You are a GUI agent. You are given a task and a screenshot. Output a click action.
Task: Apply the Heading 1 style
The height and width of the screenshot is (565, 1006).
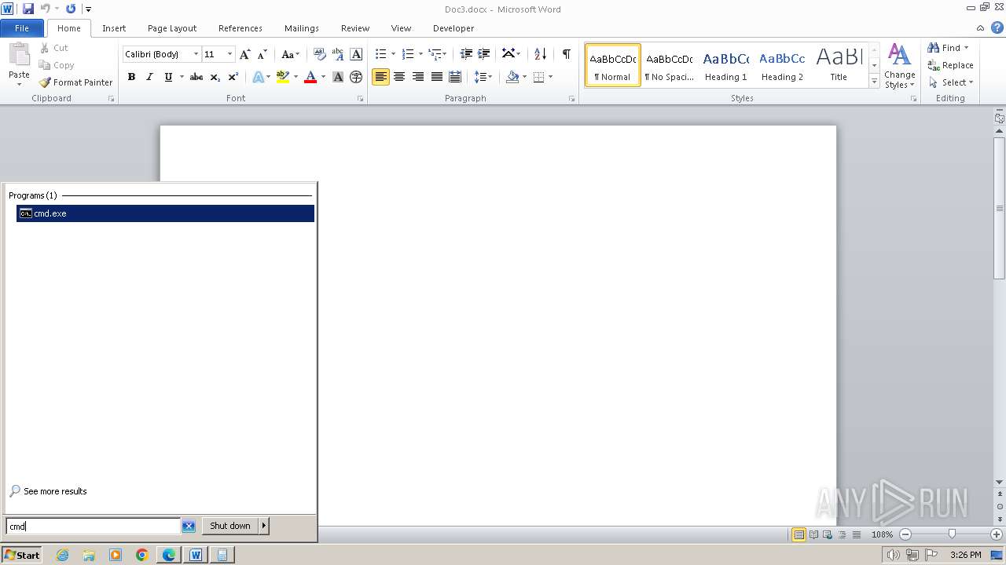tap(725, 65)
